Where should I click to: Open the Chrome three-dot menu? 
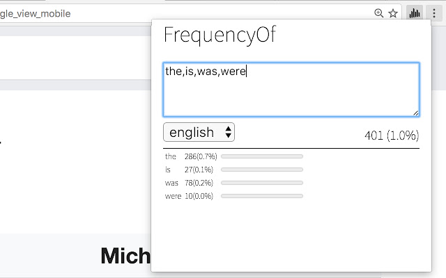tap(435, 13)
